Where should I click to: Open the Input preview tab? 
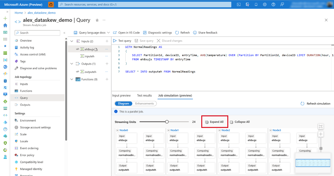121,95
